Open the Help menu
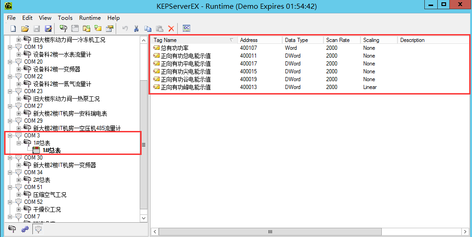The height and width of the screenshot is (237, 472). tap(113, 18)
